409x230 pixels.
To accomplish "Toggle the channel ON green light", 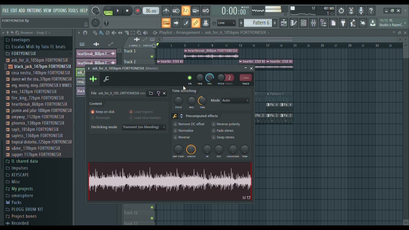I will coord(189,78).
